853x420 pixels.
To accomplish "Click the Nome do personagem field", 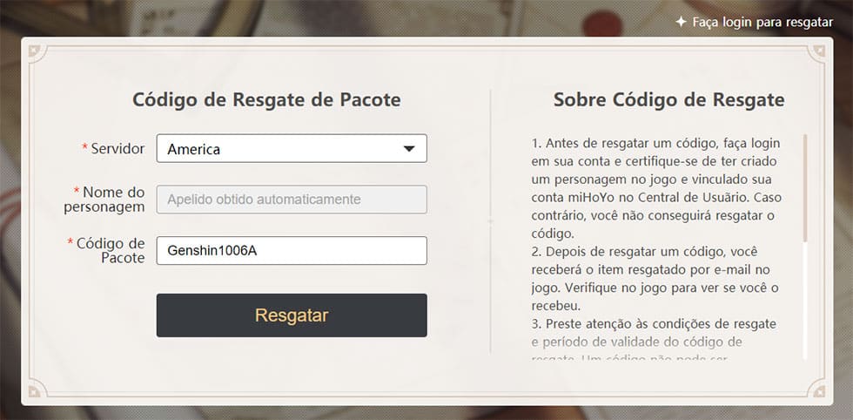I will click(x=292, y=200).
